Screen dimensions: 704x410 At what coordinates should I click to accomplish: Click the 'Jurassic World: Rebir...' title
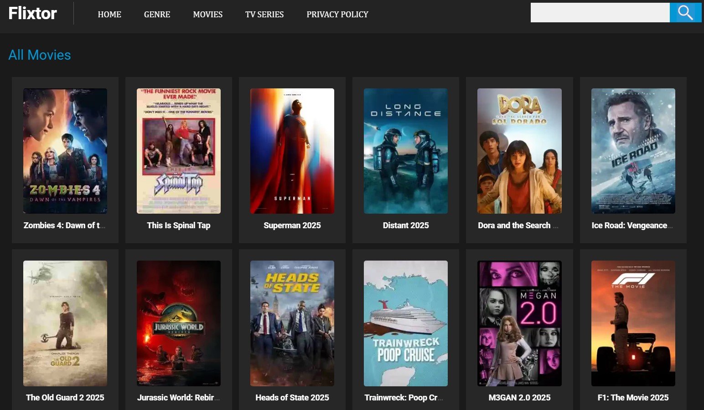tap(178, 398)
